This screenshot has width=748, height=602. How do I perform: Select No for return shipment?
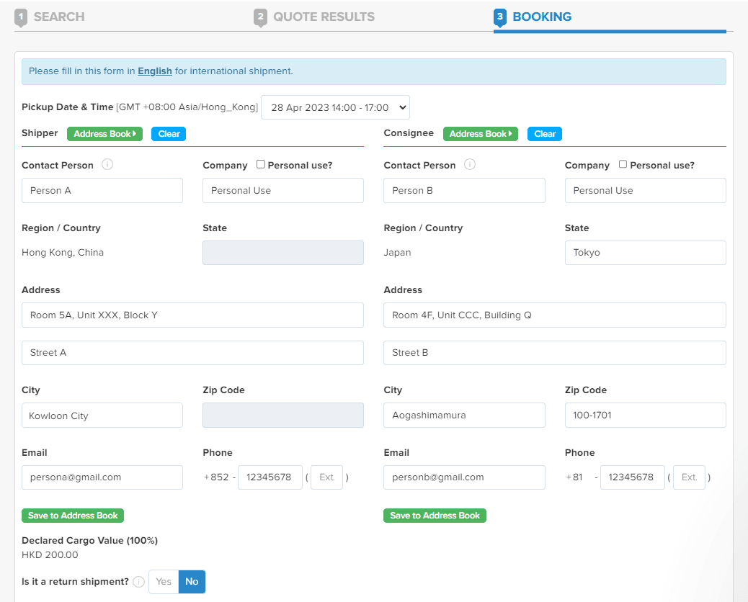click(192, 582)
